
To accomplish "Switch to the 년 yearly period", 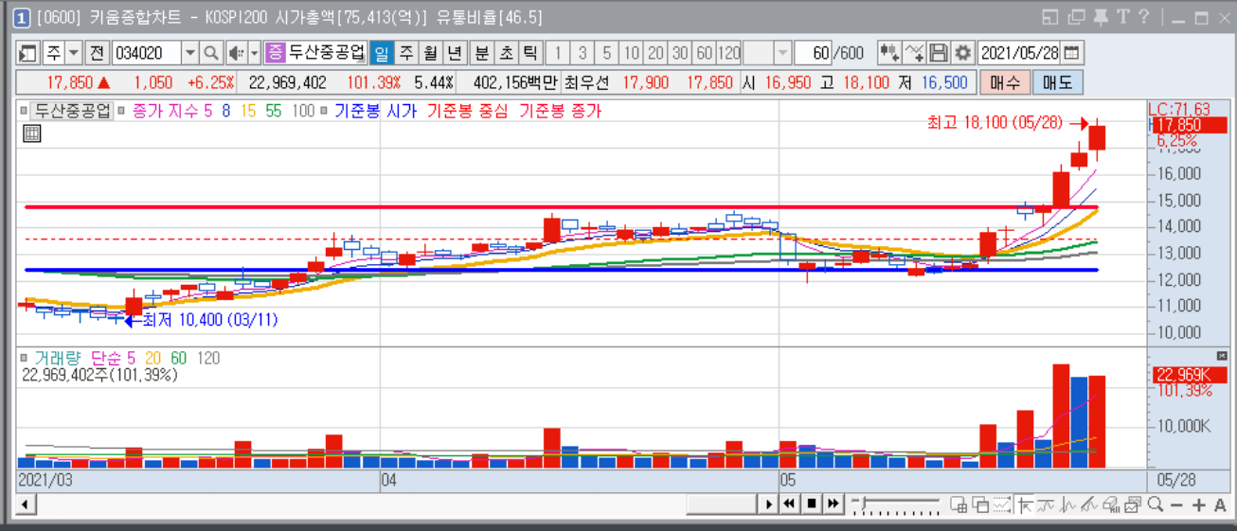I will click(x=455, y=53).
